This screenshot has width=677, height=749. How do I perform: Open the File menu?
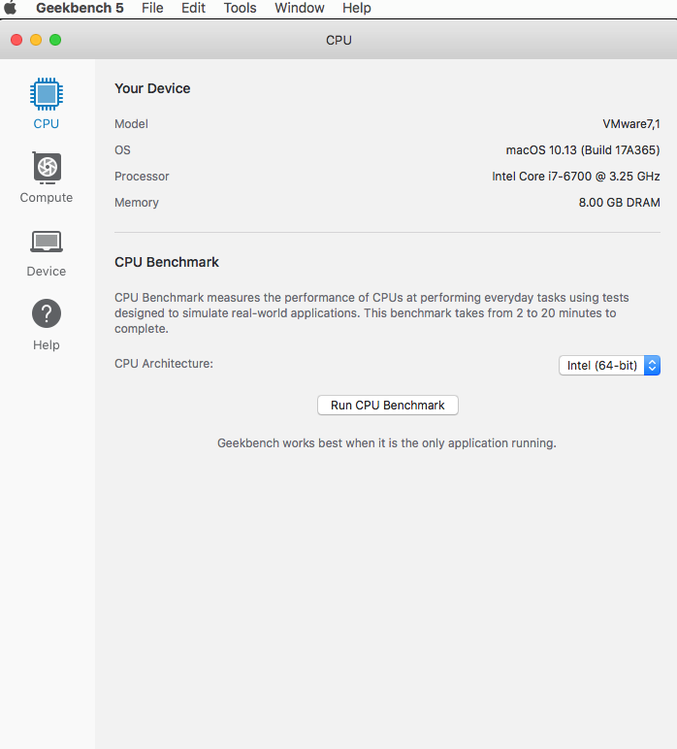coord(152,8)
